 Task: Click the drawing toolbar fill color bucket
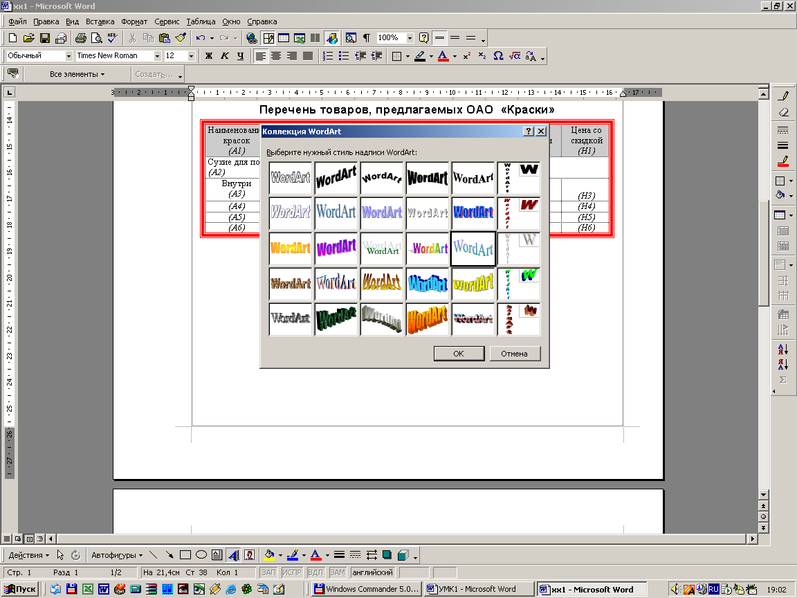tap(269, 555)
